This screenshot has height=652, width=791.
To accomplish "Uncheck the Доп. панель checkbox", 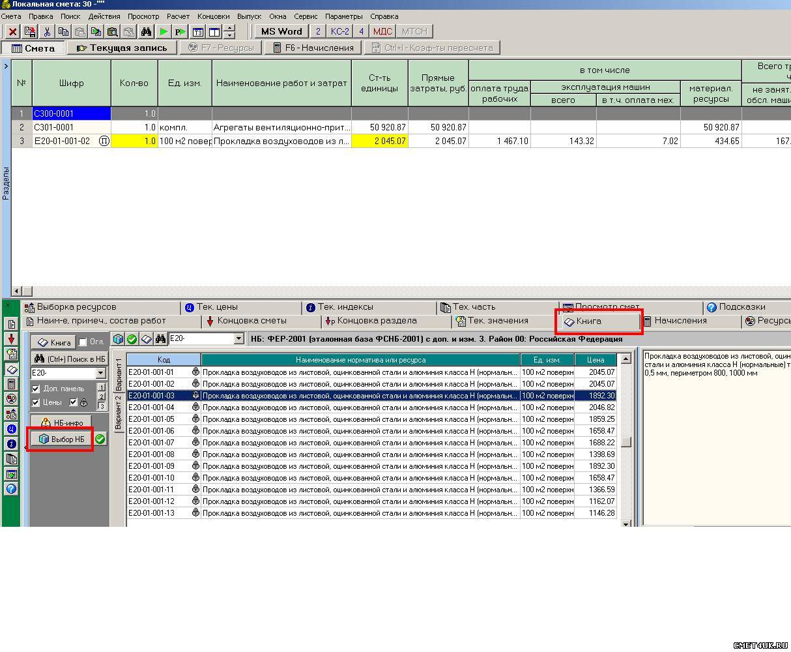I will (36, 389).
